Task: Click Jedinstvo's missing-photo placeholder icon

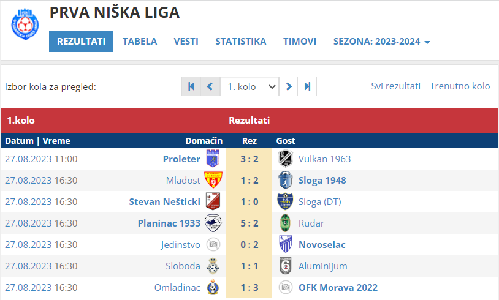Action: click(213, 245)
